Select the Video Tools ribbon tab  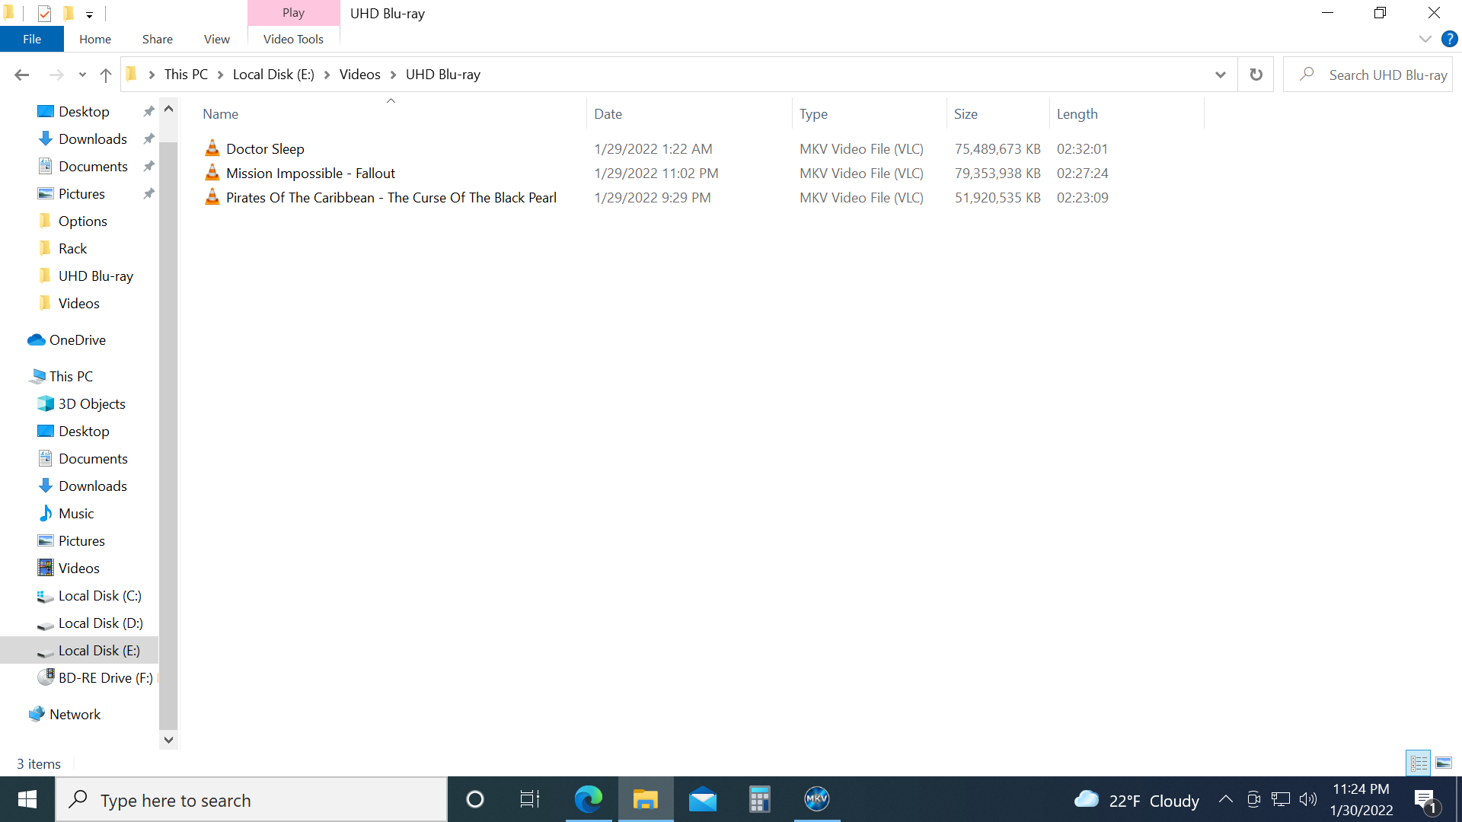[x=293, y=39]
